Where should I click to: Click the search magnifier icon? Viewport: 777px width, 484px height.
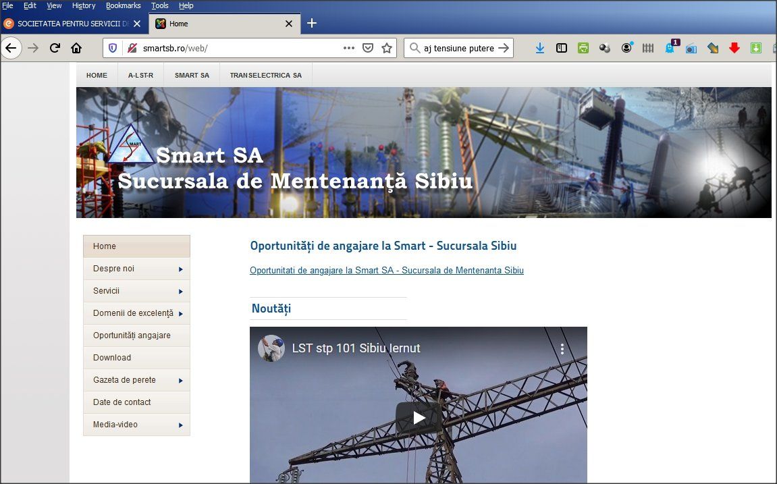[414, 48]
